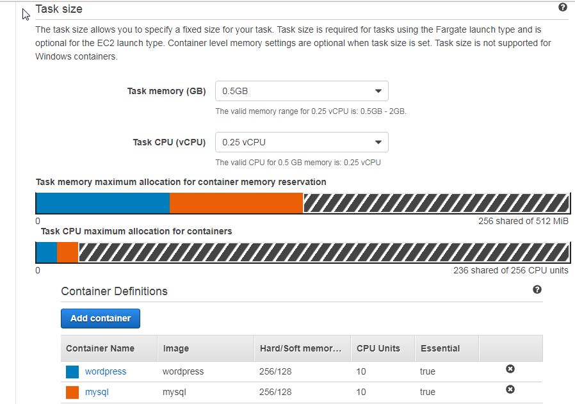
Task: Open the mysql container link
Action: 97,392
